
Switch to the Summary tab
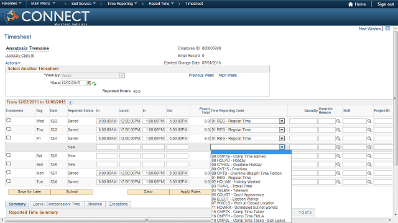[17, 204]
